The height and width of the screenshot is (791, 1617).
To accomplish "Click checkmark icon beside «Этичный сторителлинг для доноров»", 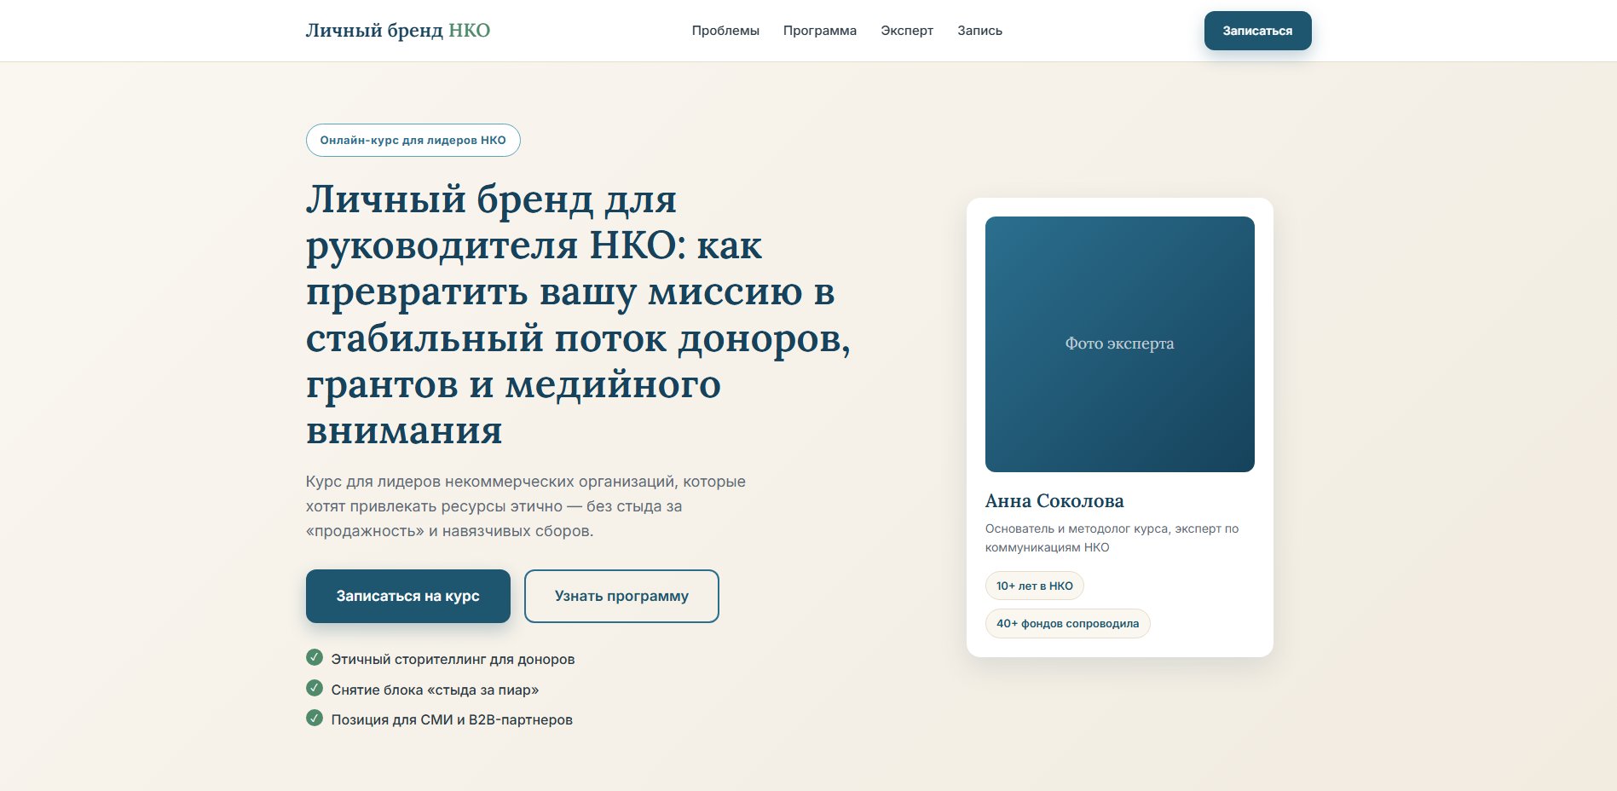I will (315, 657).
